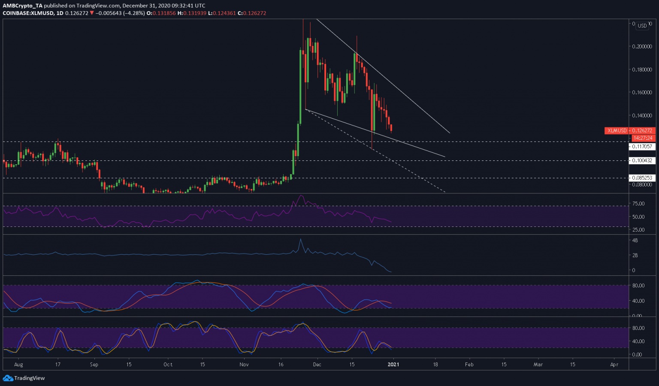
Task: Click the O:0.131856 open value in header
Action: click(161, 13)
